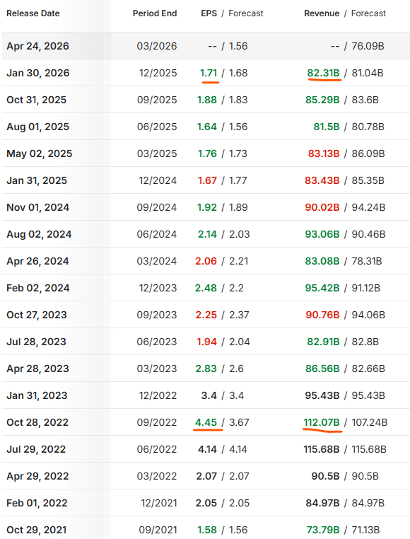Click revenue forecast 107.24B
Viewport: 410px width, 539px height.
(370, 422)
